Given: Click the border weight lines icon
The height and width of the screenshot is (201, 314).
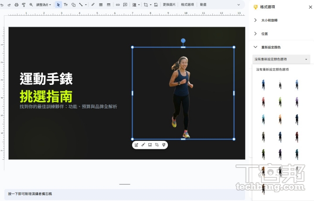Looking at the screenshot, I should click(x=101, y=5).
